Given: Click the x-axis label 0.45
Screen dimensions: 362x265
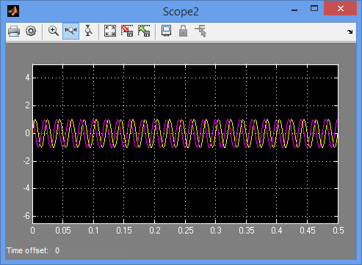Looking at the screenshot, I should click(x=308, y=231).
